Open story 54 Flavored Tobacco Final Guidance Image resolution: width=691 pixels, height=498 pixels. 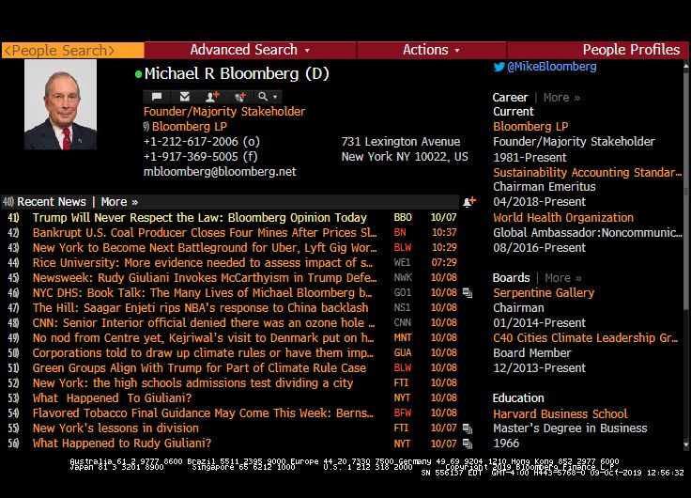(x=203, y=412)
